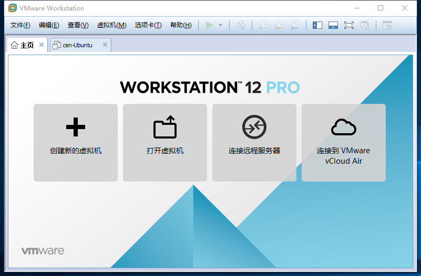Enter full screen mode icon
This screenshot has width=421, height=276.
pos(349,25)
